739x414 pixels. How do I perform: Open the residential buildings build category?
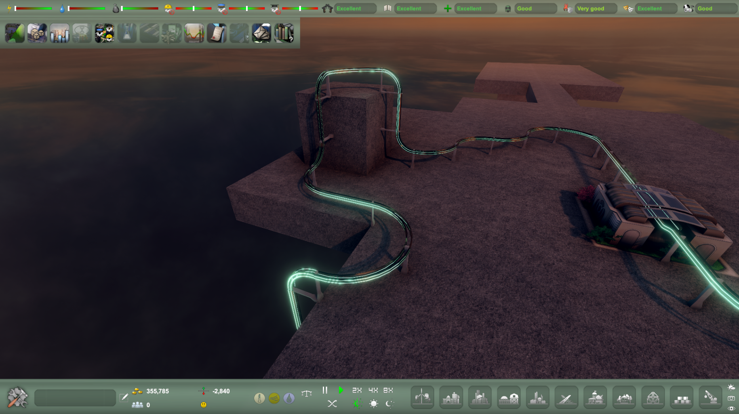[451, 397]
